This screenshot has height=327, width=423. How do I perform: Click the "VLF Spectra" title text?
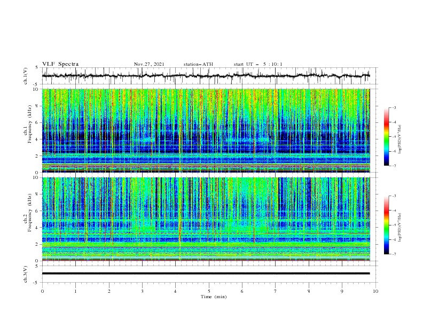(60, 64)
